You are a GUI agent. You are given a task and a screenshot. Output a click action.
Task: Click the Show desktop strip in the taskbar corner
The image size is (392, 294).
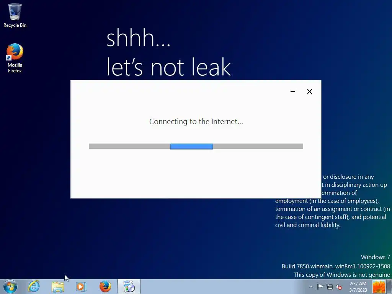pos(389,287)
